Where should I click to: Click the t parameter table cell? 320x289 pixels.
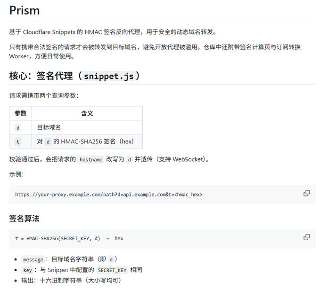click(20, 141)
